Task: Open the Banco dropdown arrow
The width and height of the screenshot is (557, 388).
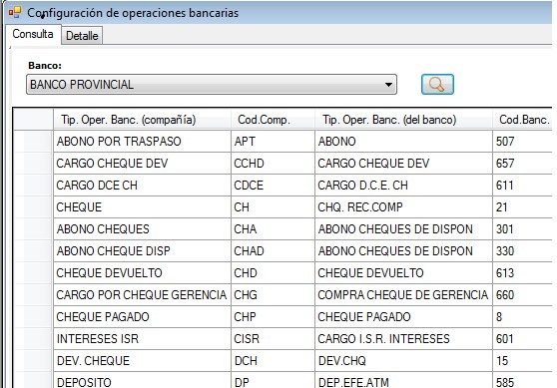Action: [388, 85]
